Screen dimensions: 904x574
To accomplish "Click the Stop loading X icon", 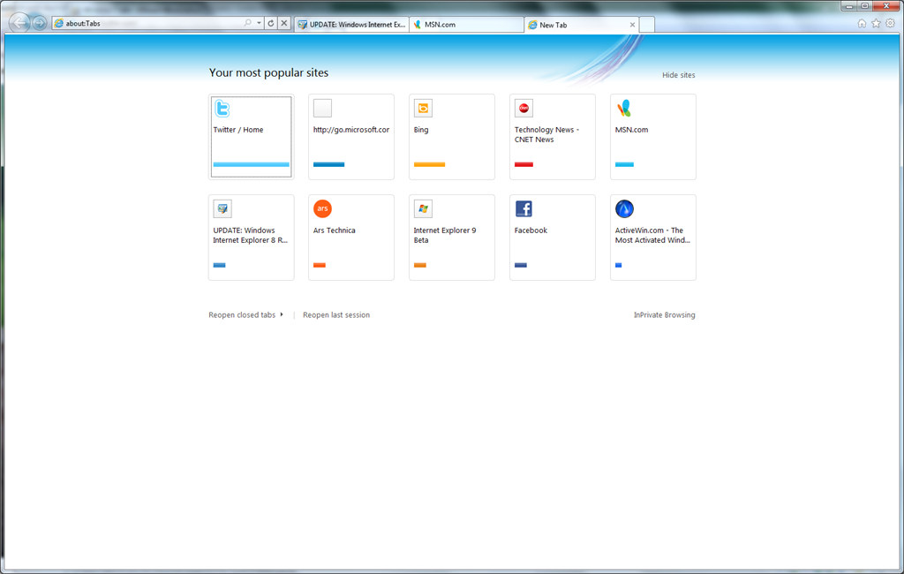I will (x=283, y=23).
